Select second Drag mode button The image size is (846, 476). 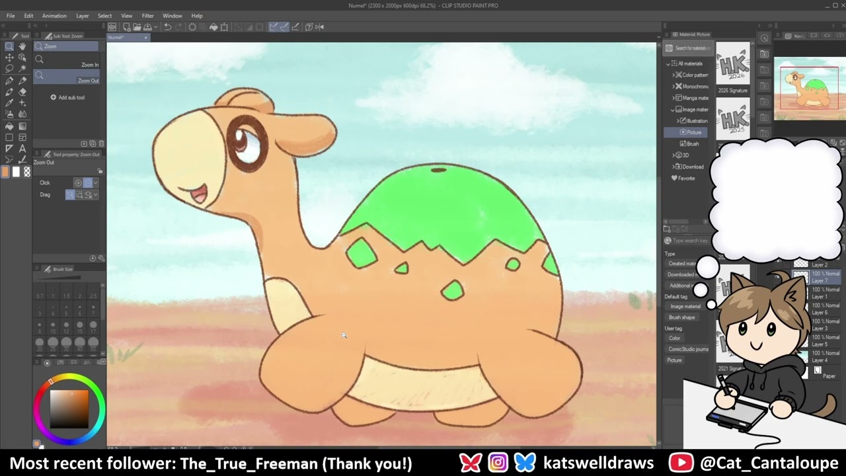click(80, 195)
